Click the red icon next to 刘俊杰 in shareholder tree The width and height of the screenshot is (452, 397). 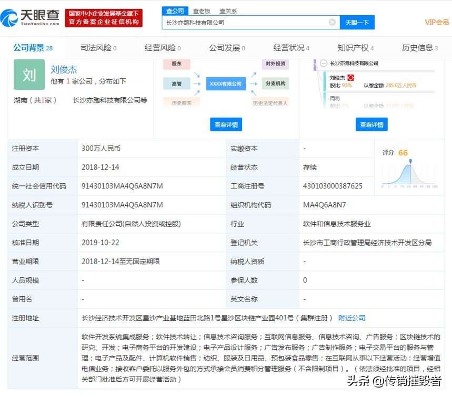point(350,78)
